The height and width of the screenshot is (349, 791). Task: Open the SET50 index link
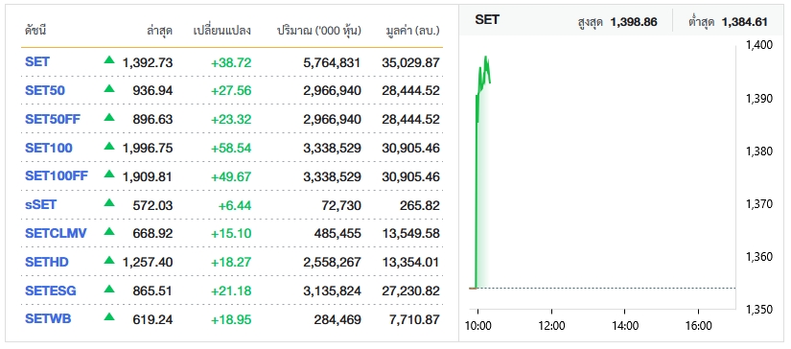(45, 90)
